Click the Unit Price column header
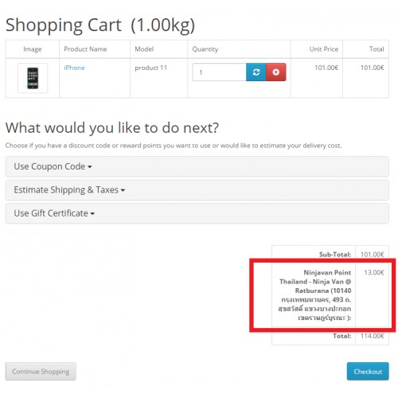 pyautogui.click(x=324, y=49)
